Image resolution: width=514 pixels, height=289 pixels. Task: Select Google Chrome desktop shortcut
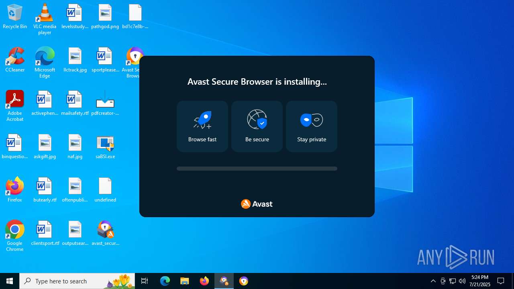(15, 236)
